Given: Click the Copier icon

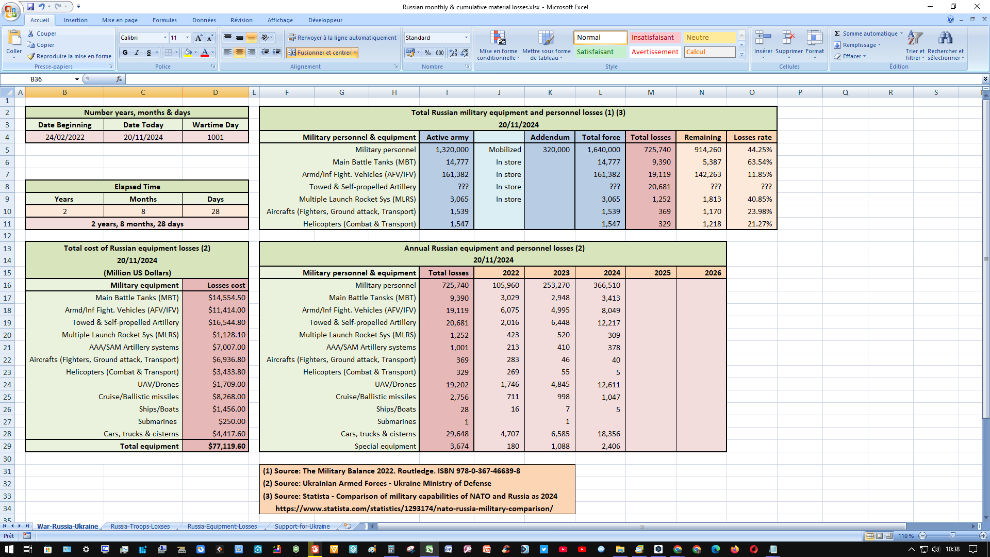Looking at the screenshot, I should [31, 45].
